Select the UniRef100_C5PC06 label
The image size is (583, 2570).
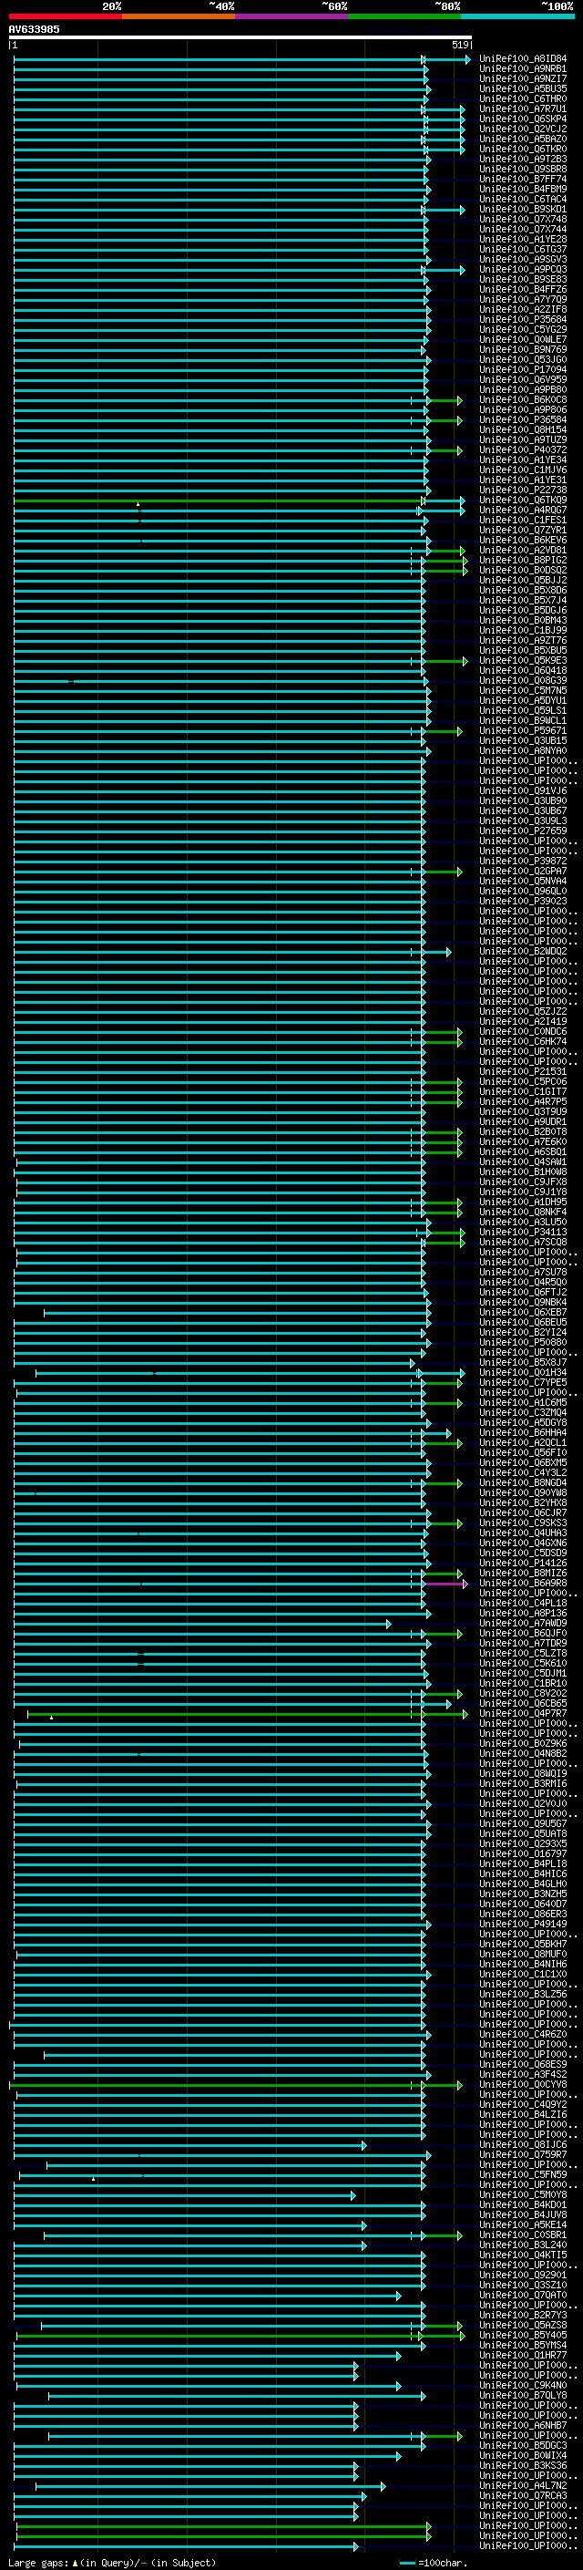[523, 1081]
